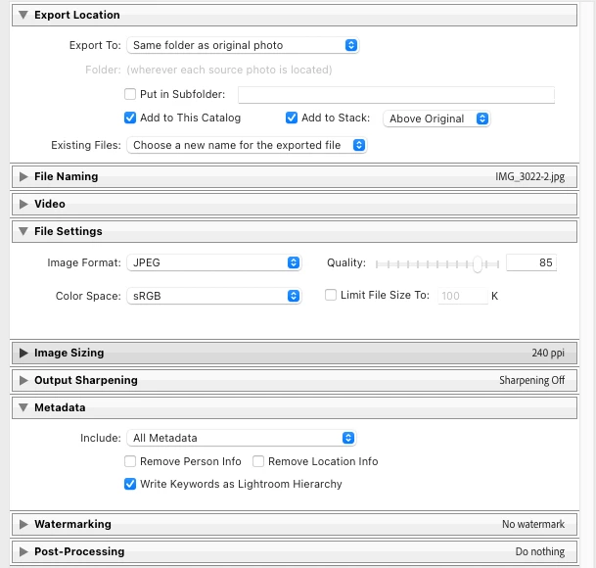Expand the Post-Processing section

coord(23,551)
